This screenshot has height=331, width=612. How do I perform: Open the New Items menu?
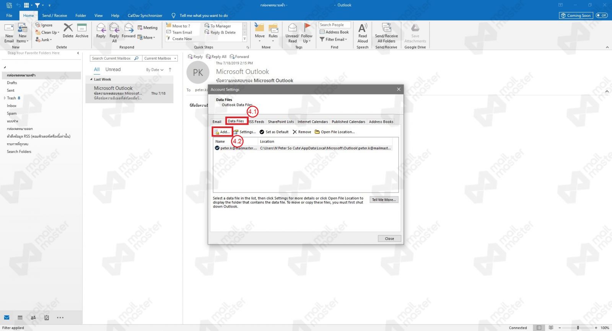pyautogui.click(x=23, y=33)
